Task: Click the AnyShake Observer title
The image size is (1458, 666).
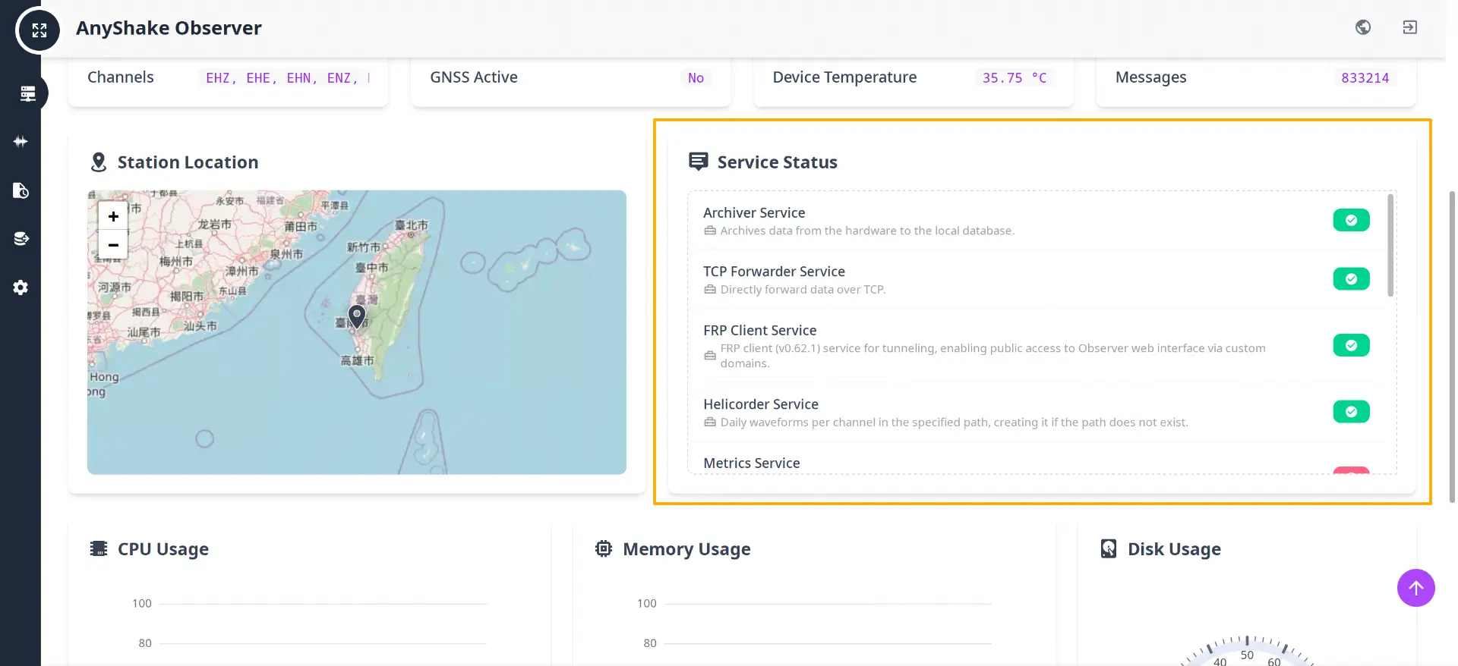Action: coord(169,28)
